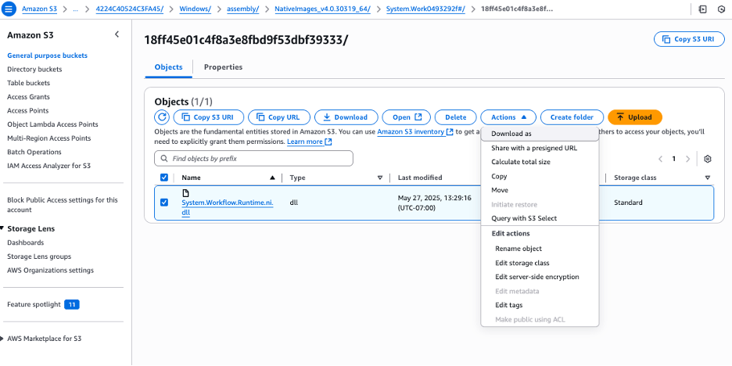Navigate to assembly/ breadcrumb
The width and height of the screenshot is (732, 366).
(x=242, y=9)
